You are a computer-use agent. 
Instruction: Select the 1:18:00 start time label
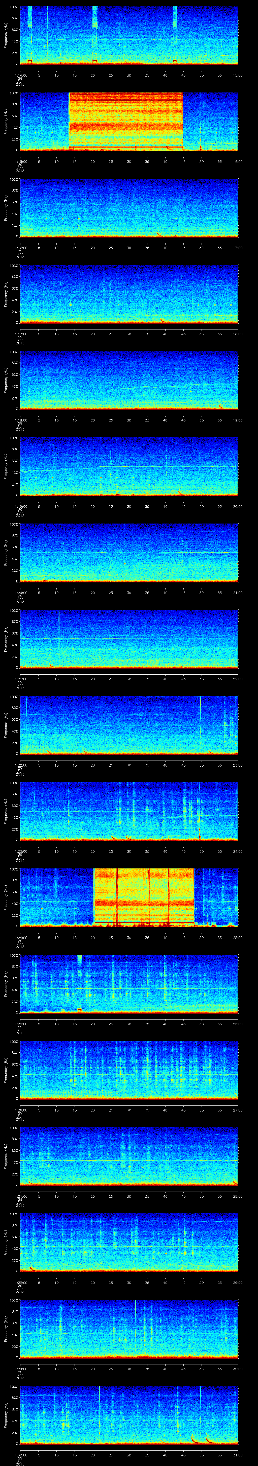pyautogui.click(x=20, y=420)
